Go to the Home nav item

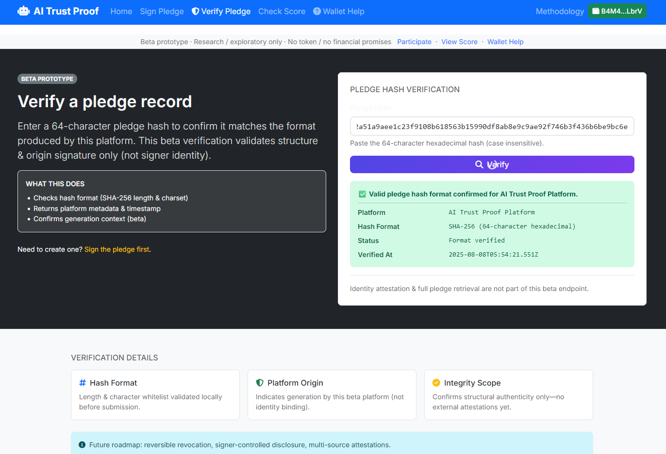[x=121, y=11]
